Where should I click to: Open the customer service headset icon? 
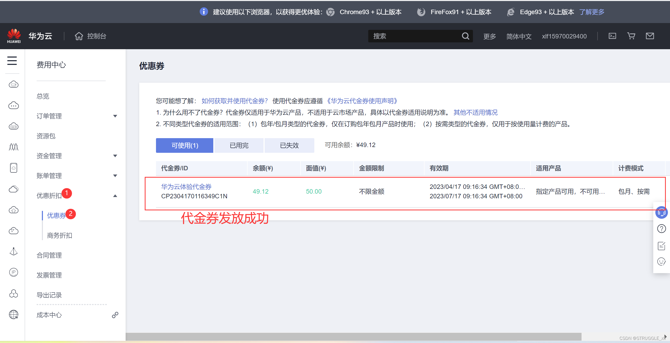(x=661, y=212)
